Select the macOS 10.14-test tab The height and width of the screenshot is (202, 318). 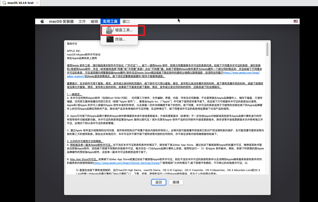pos(20,3)
